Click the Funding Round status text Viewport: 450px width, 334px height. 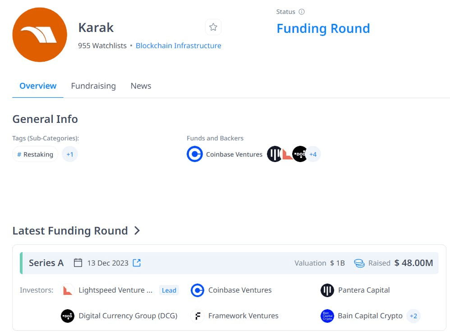tap(323, 28)
